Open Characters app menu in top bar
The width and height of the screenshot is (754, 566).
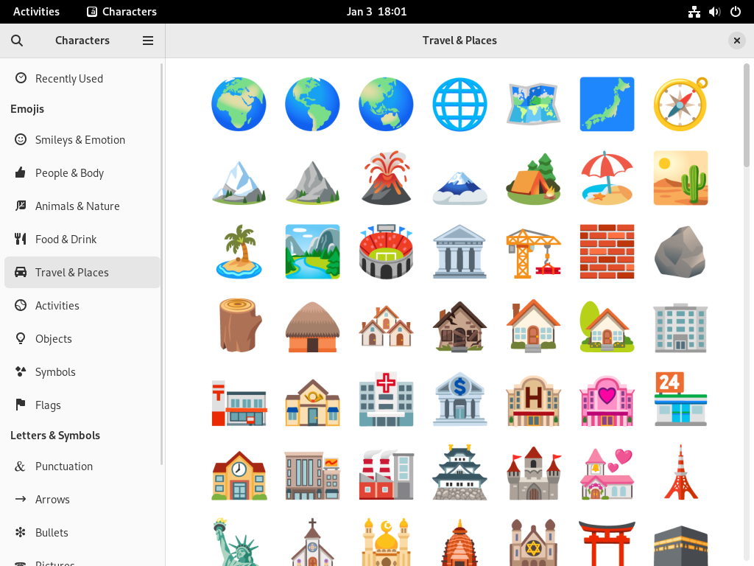tap(121, 12)
